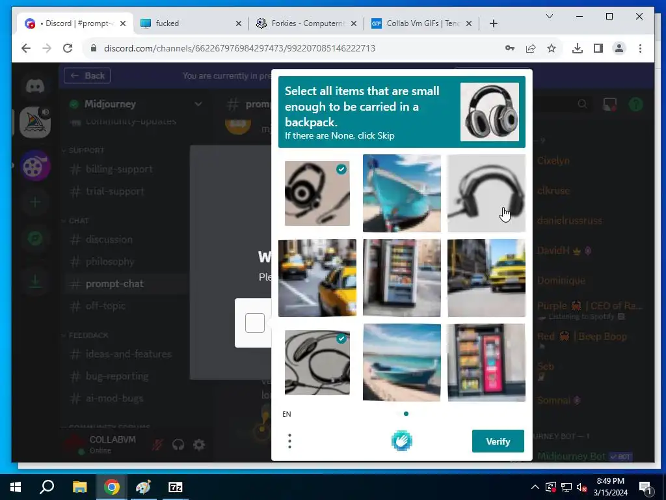This screenshot has height=500, width=666.
Task: Download apps green arrow icon
Action: (x=35, y=281)
